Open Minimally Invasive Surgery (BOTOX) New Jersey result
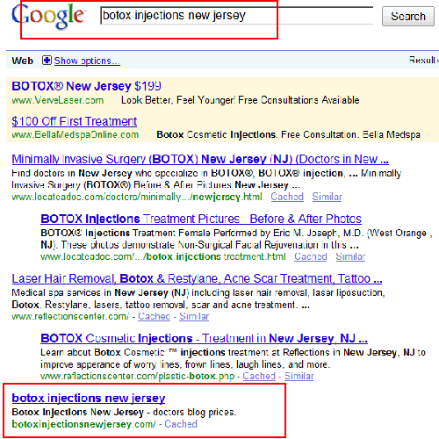The width and height of the screenshot is (439, 439). click(200, 159)
